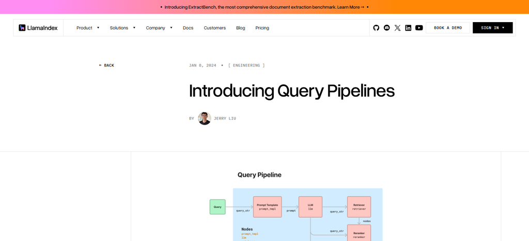Click the LLM node in the diagram
Screen dimensions: 529x241
click(310, 206)
